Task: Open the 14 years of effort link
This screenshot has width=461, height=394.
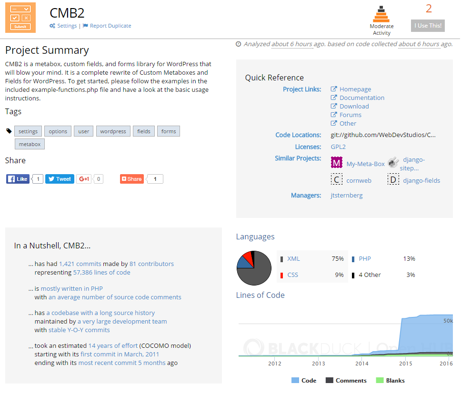Action: (x=113, y=345)
